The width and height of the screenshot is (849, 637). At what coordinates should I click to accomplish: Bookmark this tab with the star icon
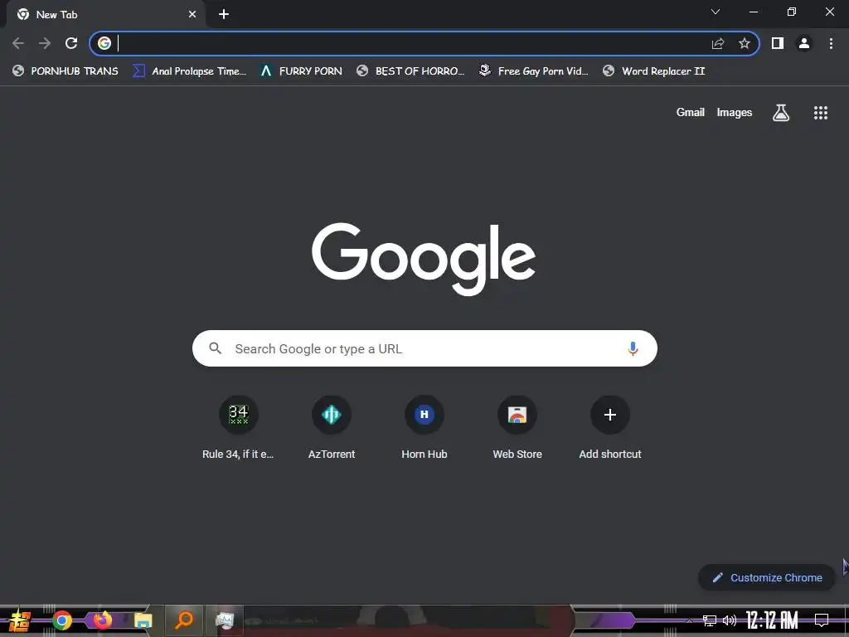[745, 43]
